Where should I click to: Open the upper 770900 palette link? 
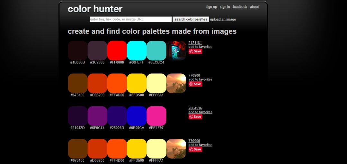(194, 76)
